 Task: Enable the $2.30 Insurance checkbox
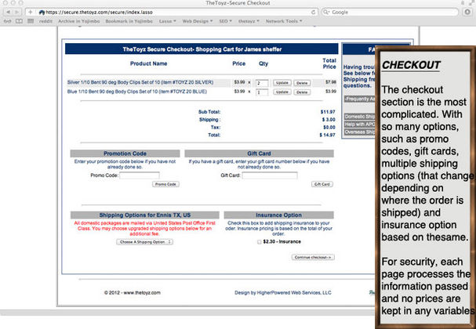pyautogui.click(x=260, y=242)
